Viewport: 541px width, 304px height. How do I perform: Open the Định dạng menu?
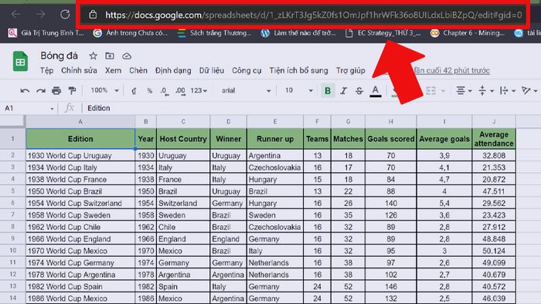point(173,70)
